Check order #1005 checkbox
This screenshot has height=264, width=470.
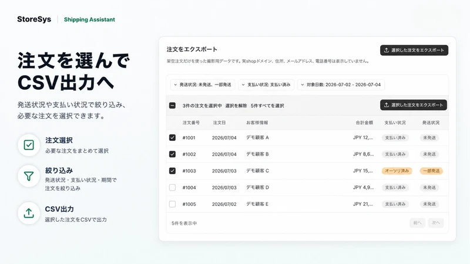172,204
